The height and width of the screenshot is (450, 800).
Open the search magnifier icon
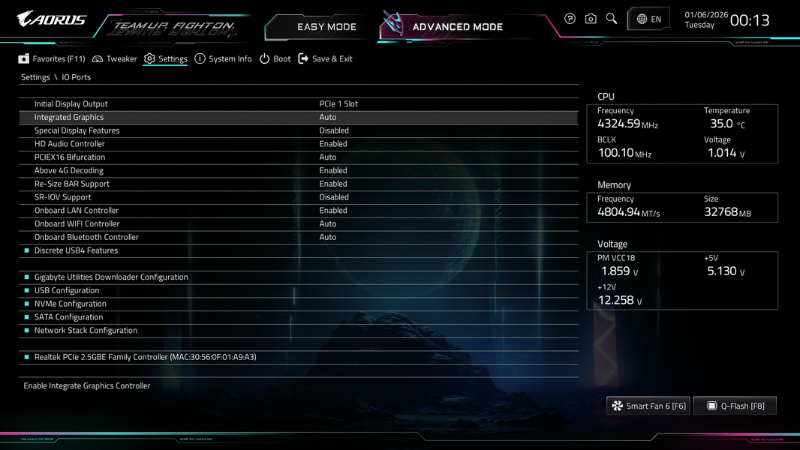pyautogui.click(x=611, y=19)
